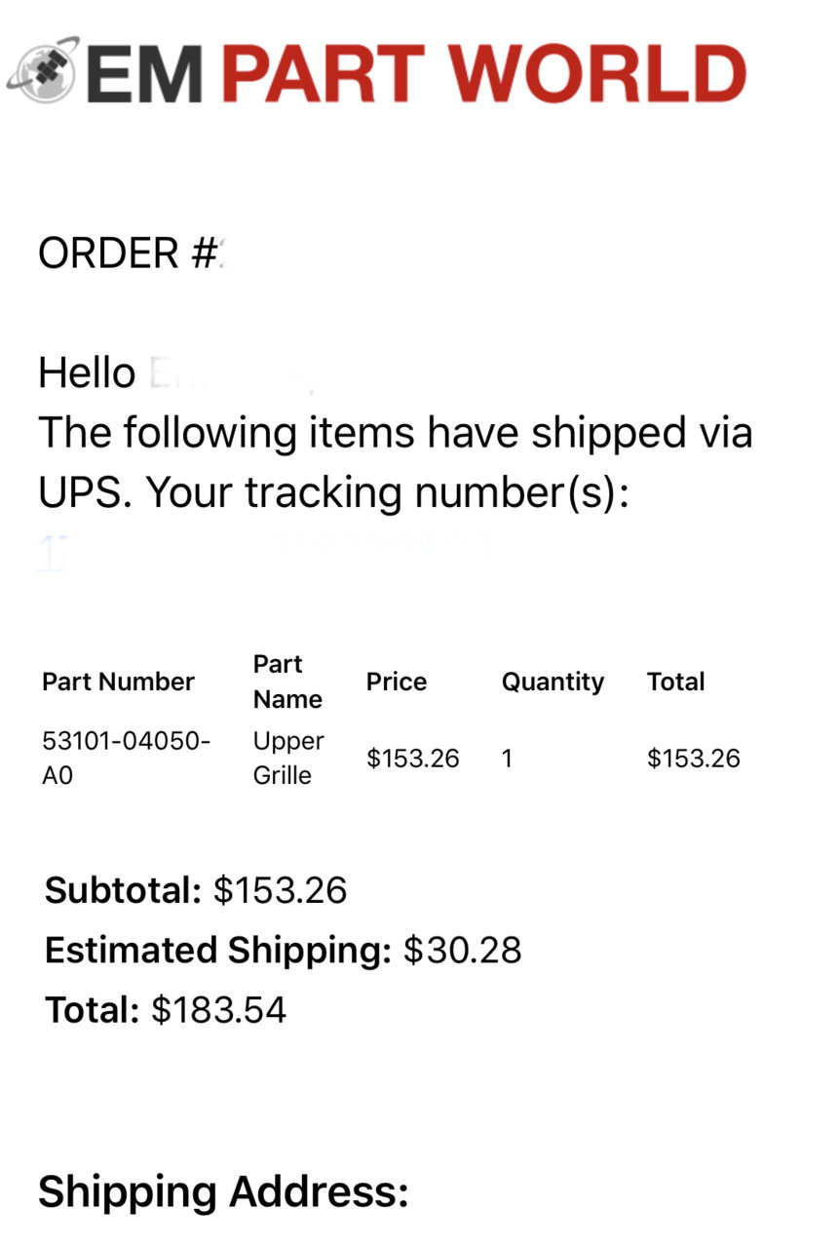
Task: Click the Price column header
Action: (397, 682)
